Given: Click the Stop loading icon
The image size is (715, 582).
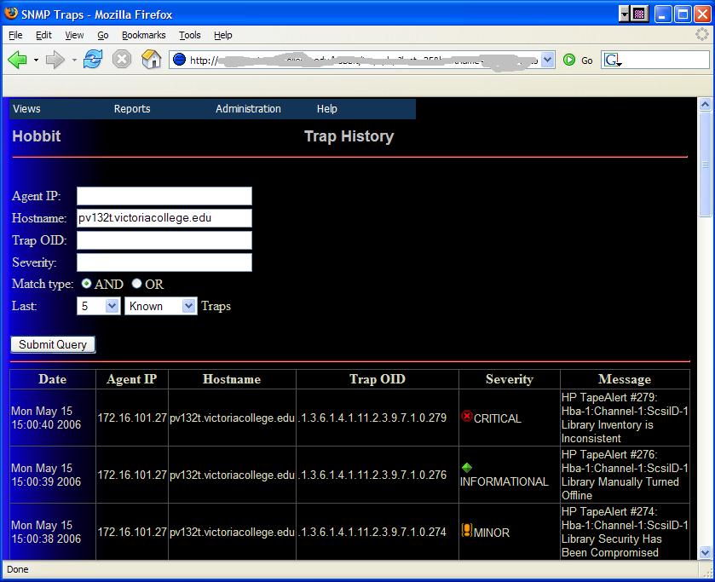Looking at the screenshot, I should (122, 60).
